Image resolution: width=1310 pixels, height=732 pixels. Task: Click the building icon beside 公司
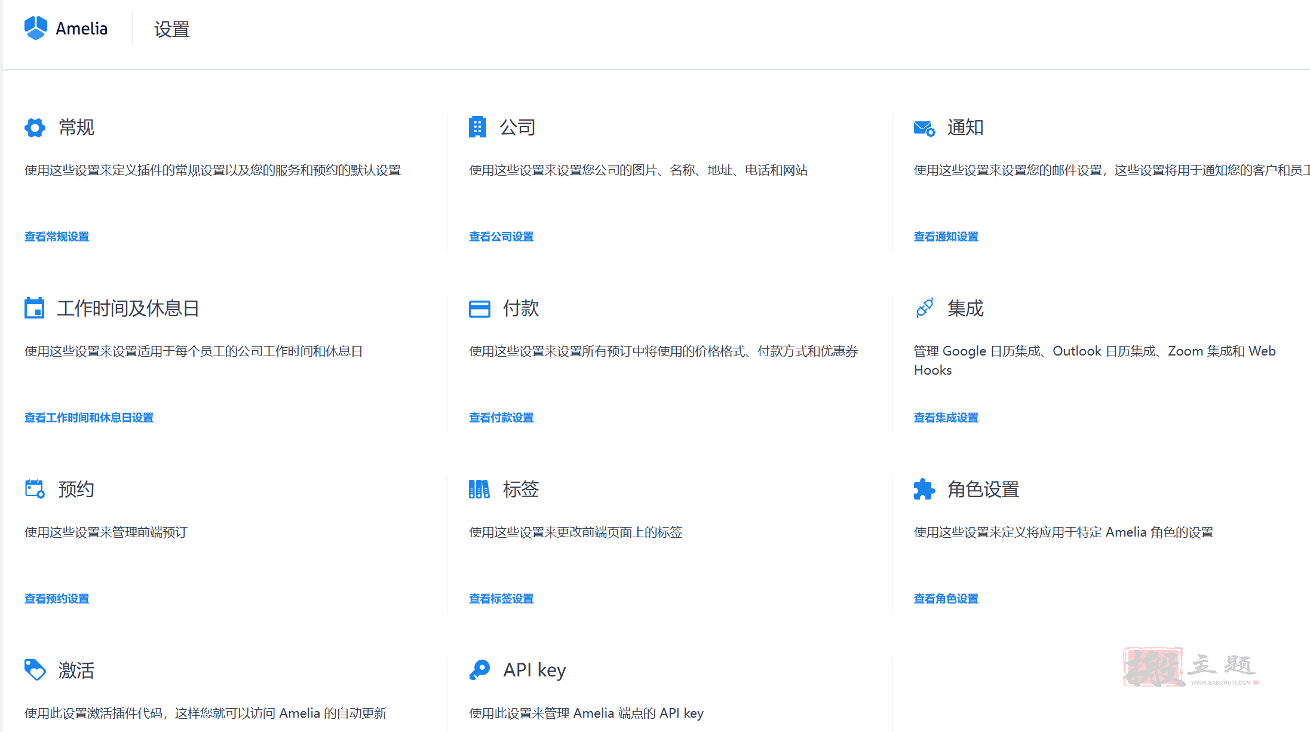pyautogui.click(x=477, y=127)
